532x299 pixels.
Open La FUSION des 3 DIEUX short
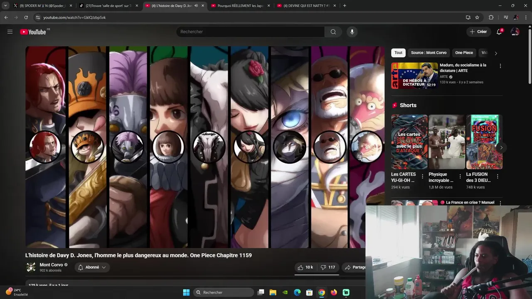pos(484,142)
